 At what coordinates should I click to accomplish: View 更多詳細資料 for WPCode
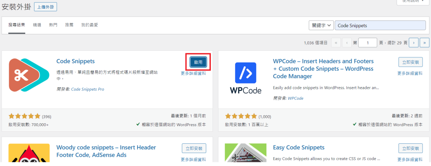point(410,73)
